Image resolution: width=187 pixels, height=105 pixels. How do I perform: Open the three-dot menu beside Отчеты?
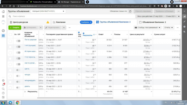(178, 28)
